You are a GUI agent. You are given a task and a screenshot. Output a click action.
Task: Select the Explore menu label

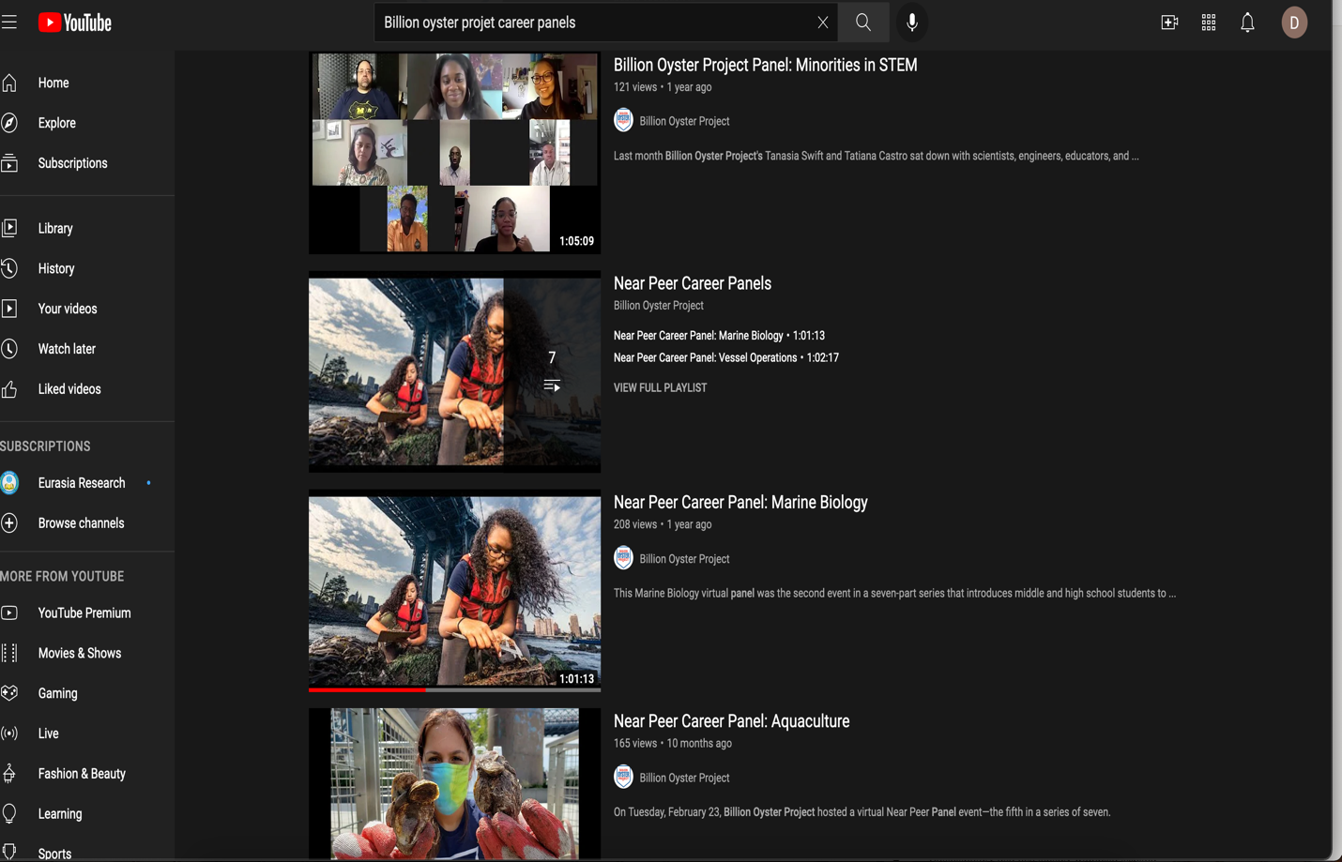(x=57, y=124)
